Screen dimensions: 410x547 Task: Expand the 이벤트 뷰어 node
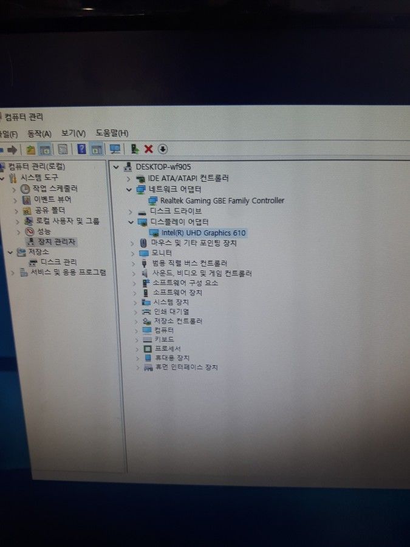click(x=15, y=201)
